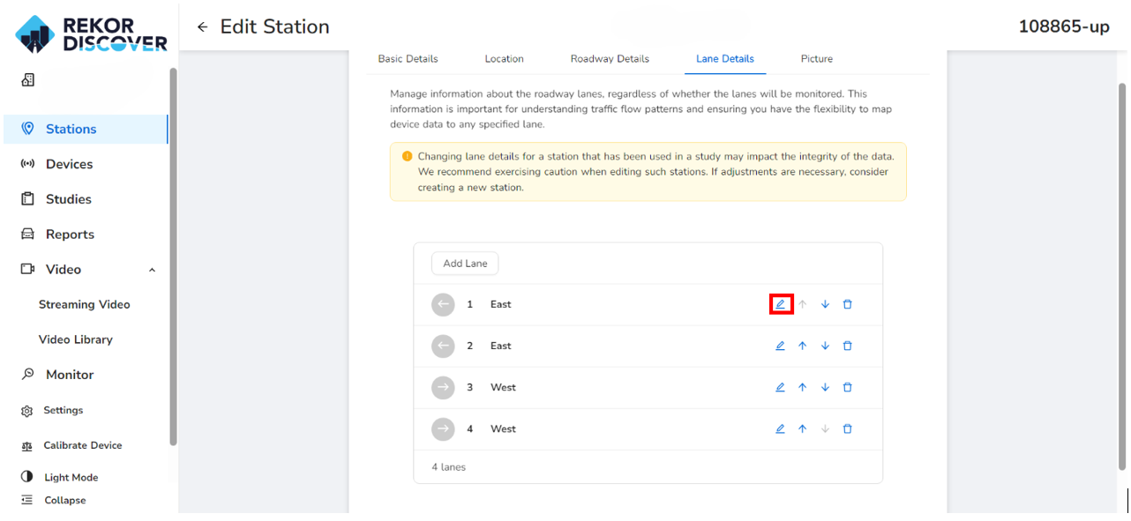
Task: Edit lane 1 East with pencil icon
Action: click(x=780, y=304)
